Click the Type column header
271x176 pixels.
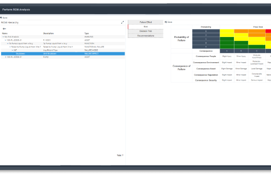tap(87, 33)
